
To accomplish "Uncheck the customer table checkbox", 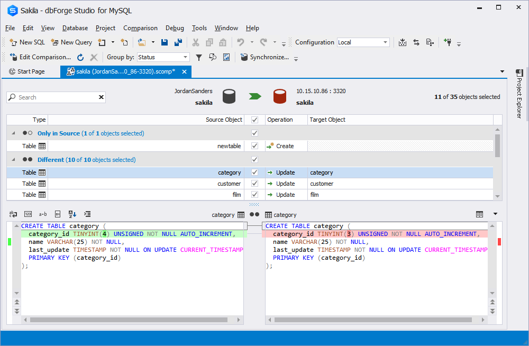I will pyautogui.click(x=255, y=183).
